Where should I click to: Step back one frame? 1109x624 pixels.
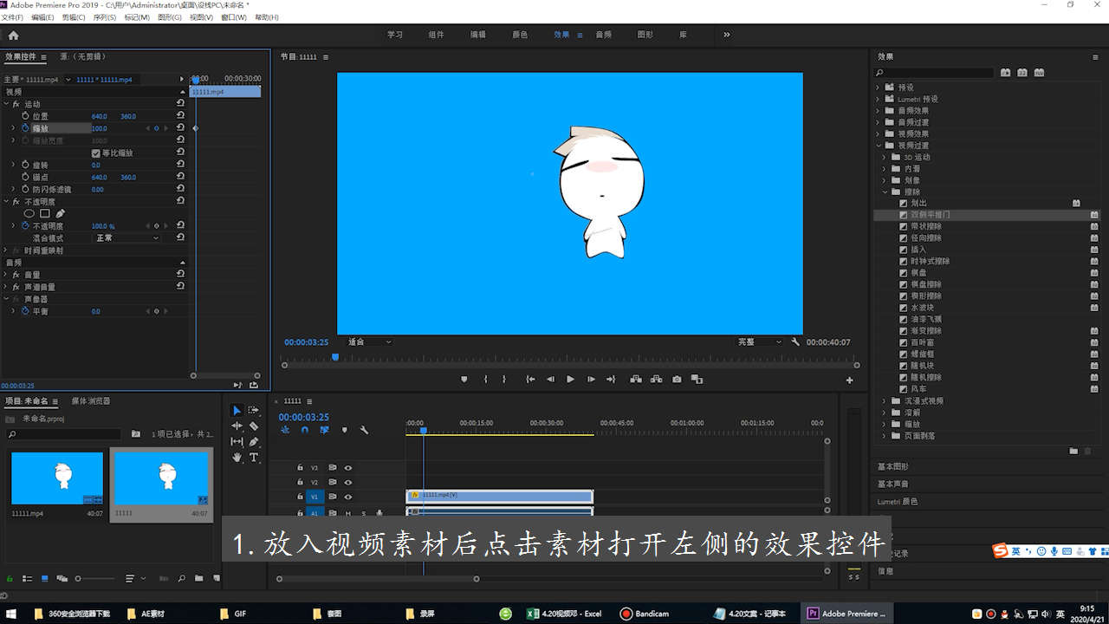[550, 379]
